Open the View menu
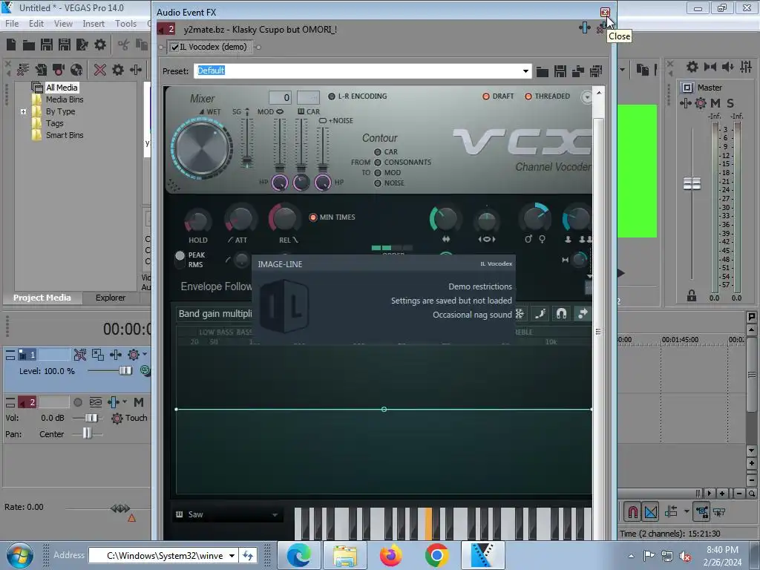Image resolution: width=760 pixels, height=570 pixels. point(63,23)
